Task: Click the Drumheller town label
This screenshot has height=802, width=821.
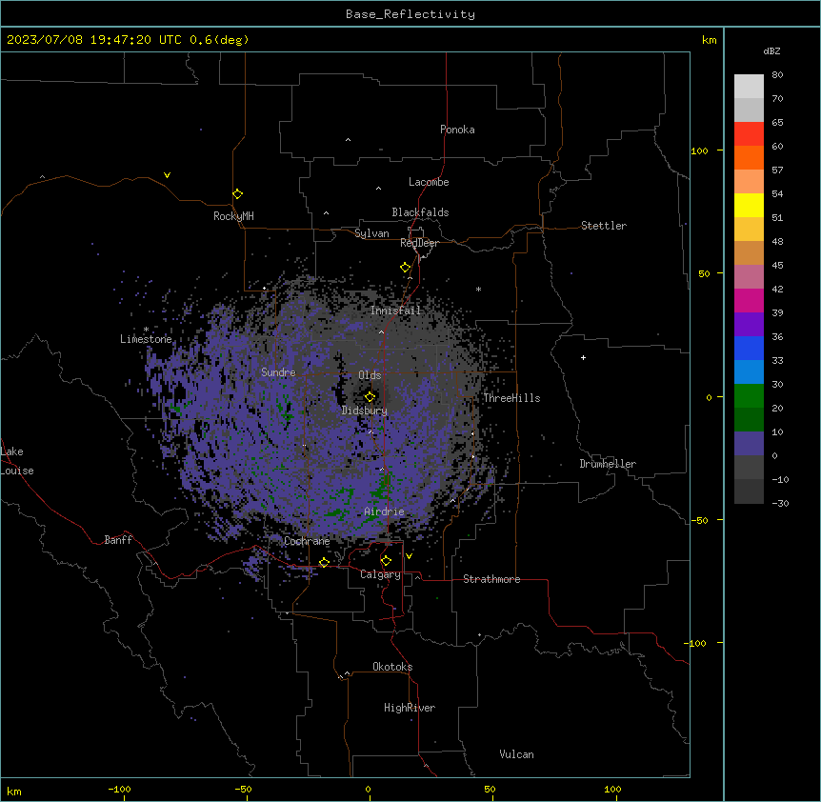Action: click(608, 464)
